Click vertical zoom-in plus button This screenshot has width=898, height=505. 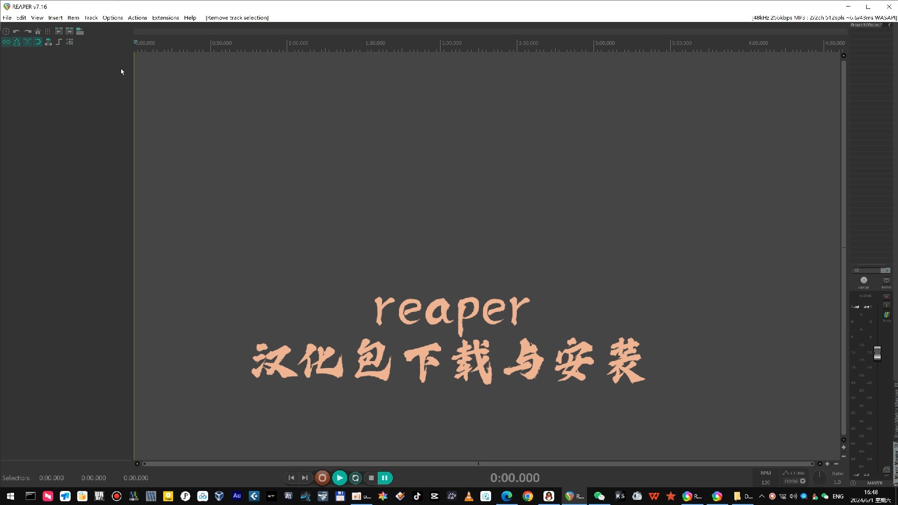pyautogui.click(x=844, y=447)
